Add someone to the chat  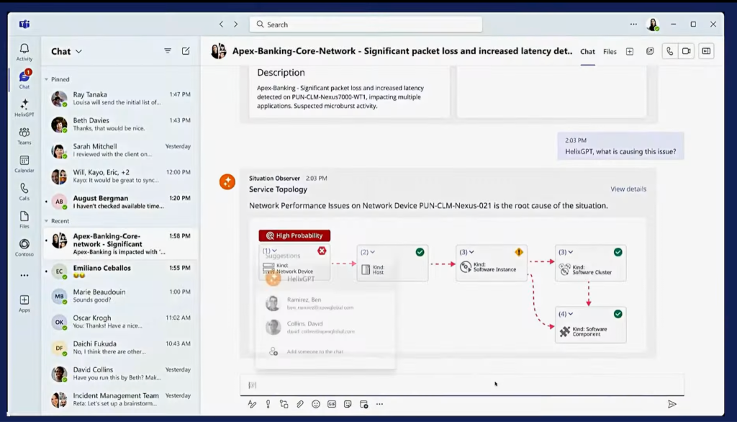pyautogui.click(x=325, y=351)
